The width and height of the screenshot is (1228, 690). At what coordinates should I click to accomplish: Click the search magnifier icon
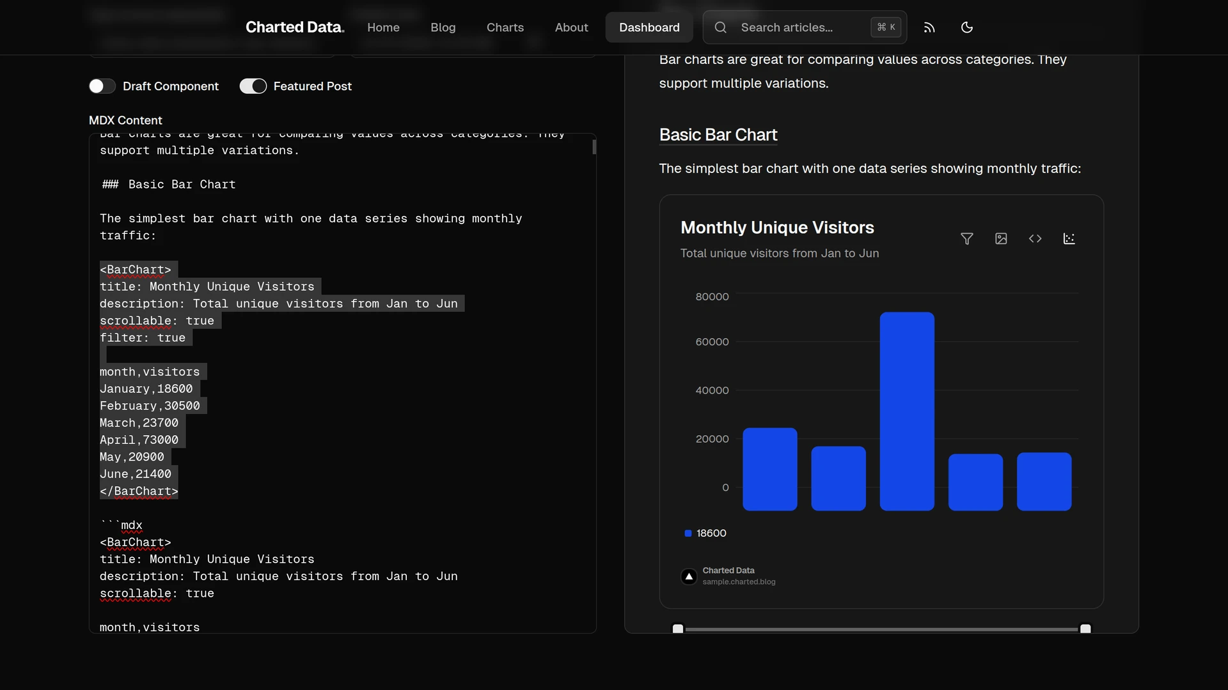coord(721,27)
